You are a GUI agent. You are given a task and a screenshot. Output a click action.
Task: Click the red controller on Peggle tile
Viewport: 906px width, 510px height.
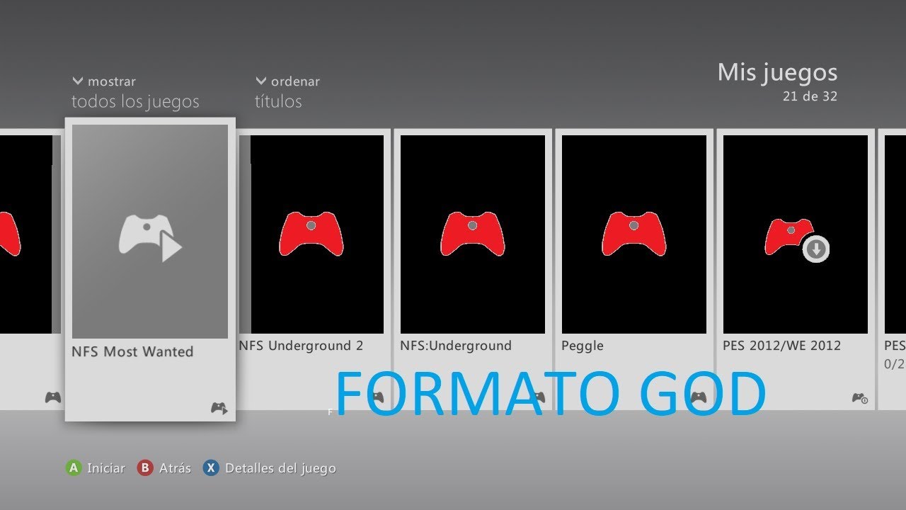coord(634,234)
